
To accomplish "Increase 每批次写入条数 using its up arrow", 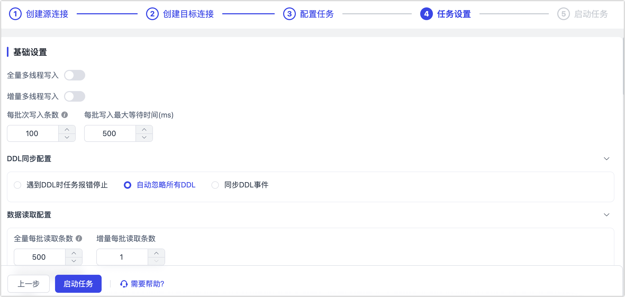I will pos(67,130).
